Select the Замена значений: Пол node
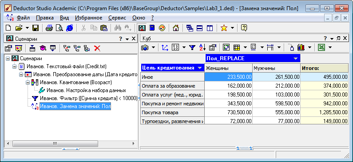353x162 pixels. click(75, 106)
